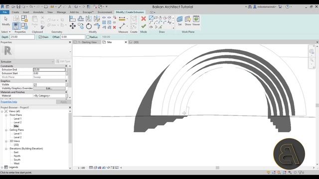Click the Measure Between Two References icon
Screen dimensions: 319x179
pyautogui.click(x=122, y=26)
